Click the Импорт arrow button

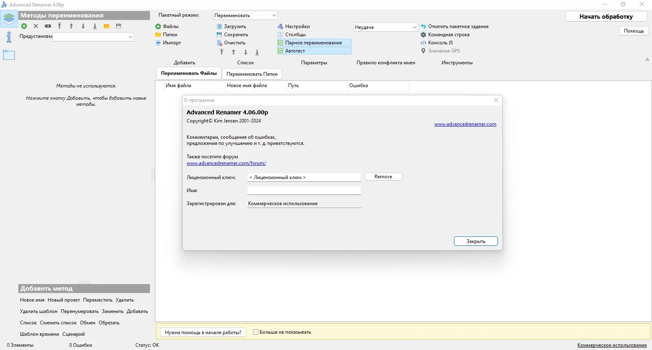168,43
